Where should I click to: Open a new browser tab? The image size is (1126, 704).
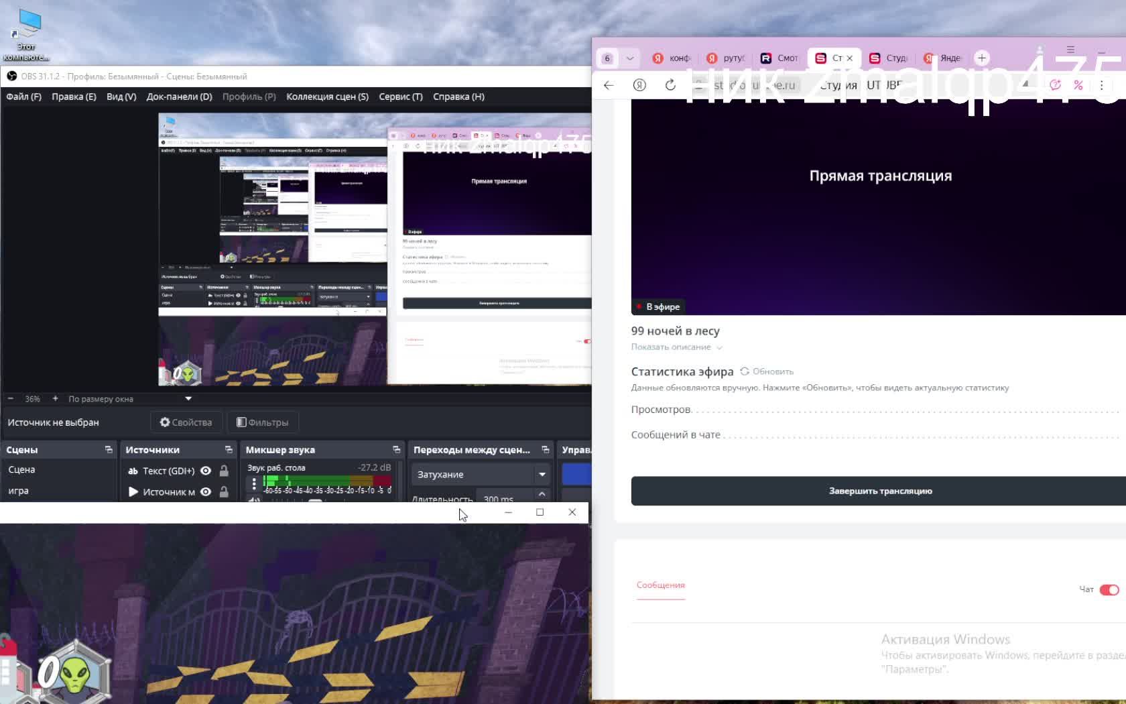pyautogui.click(x=982, y=58)
